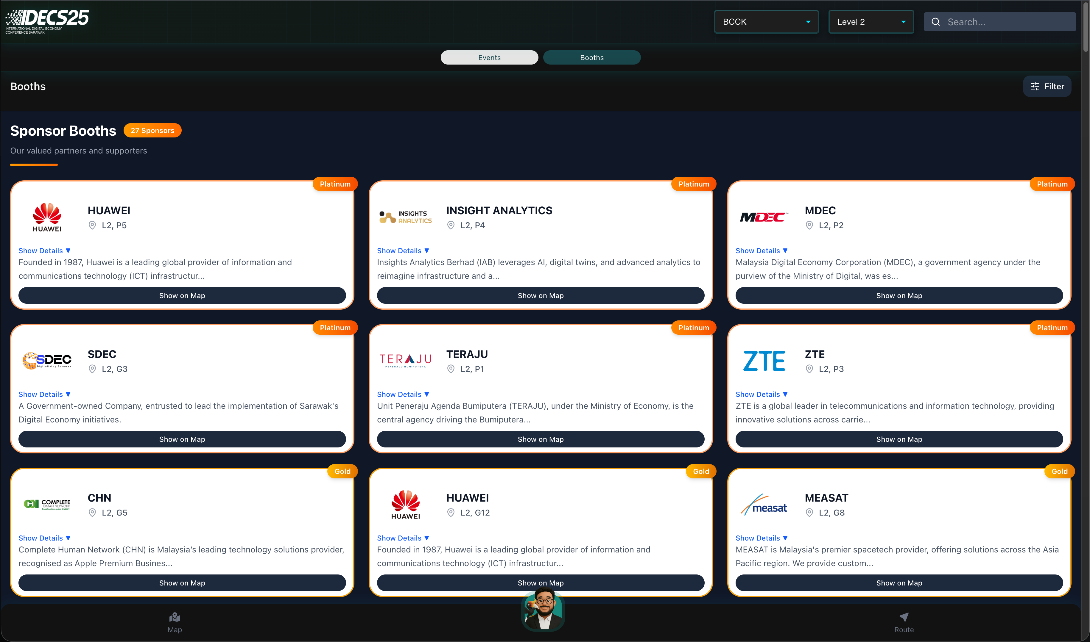Click the CHN Complete Human Network logo
1090x642 pixels.
pyautogui.click(x=47, y=504)
